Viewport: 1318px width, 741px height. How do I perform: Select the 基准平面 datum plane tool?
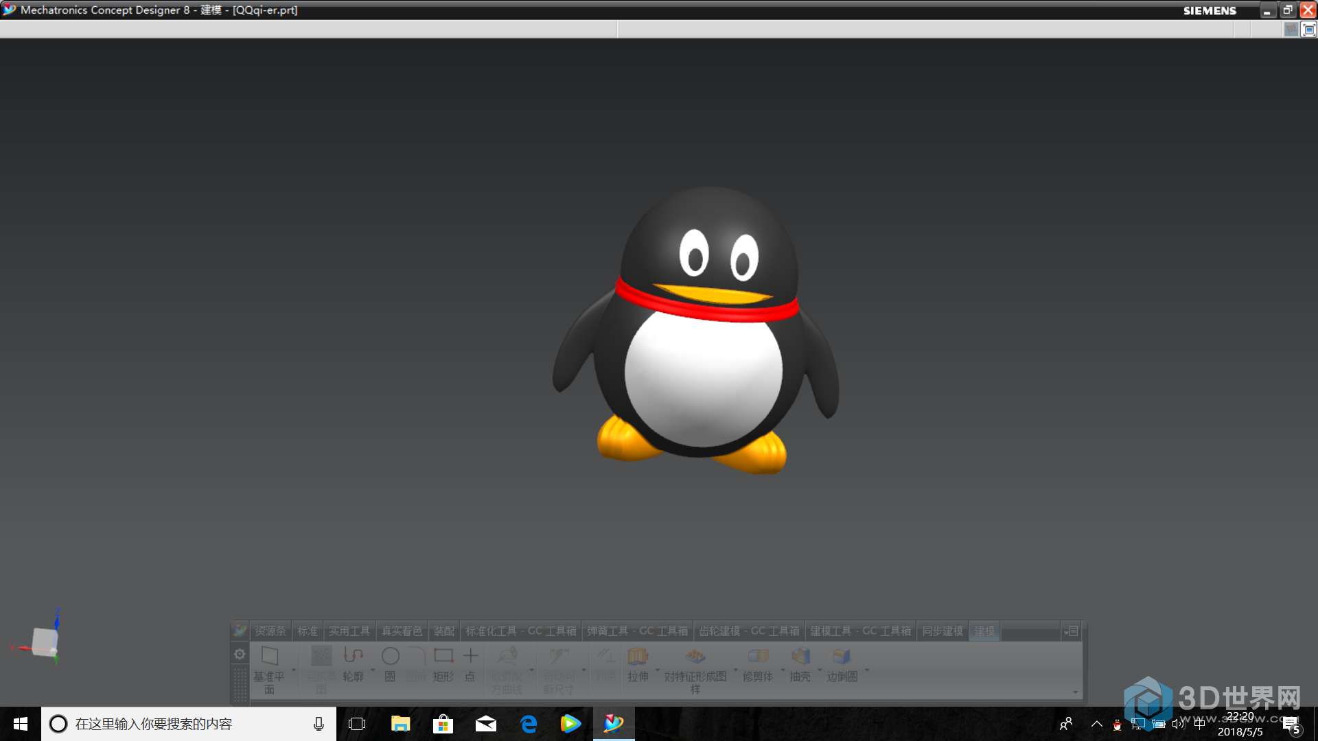(269, 669)
